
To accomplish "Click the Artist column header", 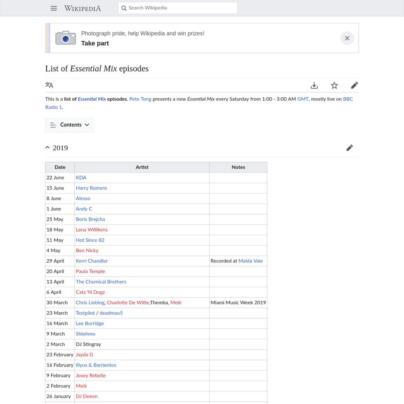I will pyautogui.click(x=142, y=167).
